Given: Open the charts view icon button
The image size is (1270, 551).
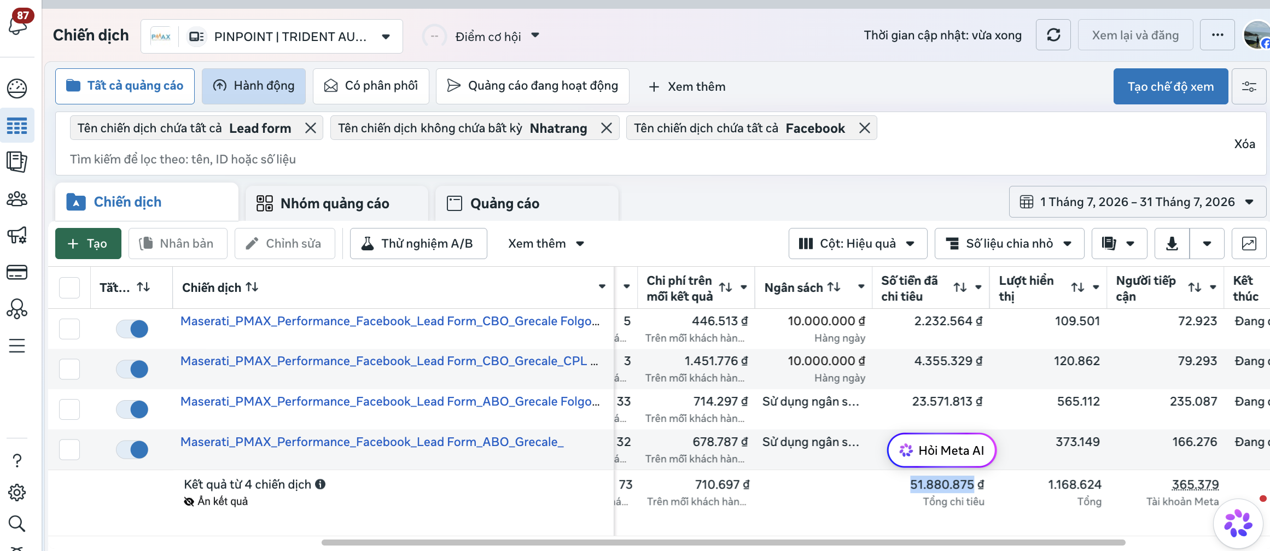Looking at the screenshot, I should [1249, 243].
